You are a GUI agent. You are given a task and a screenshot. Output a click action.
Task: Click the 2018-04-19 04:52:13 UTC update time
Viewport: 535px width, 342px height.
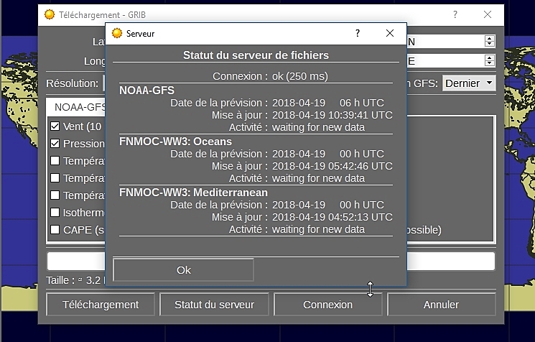tap(332, 217)
